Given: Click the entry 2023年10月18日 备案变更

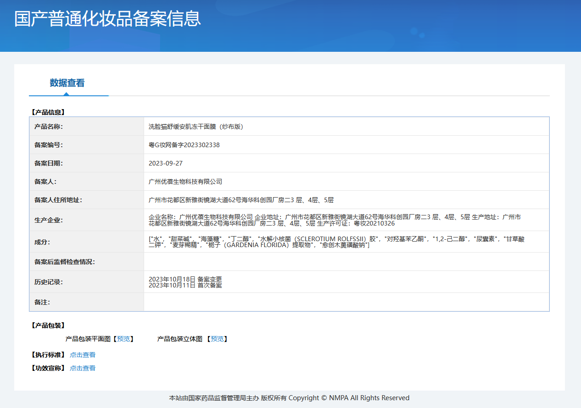Looking at the screenshot, I should tap(185, 279).
